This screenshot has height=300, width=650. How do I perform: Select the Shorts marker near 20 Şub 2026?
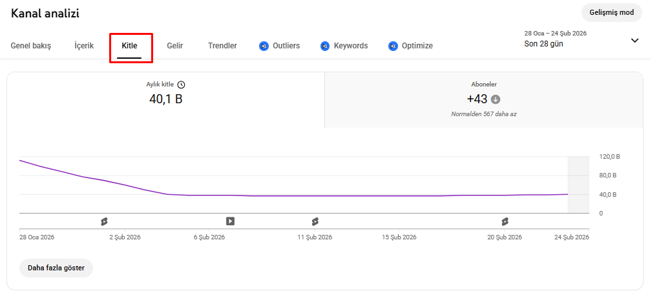(505, 221)
